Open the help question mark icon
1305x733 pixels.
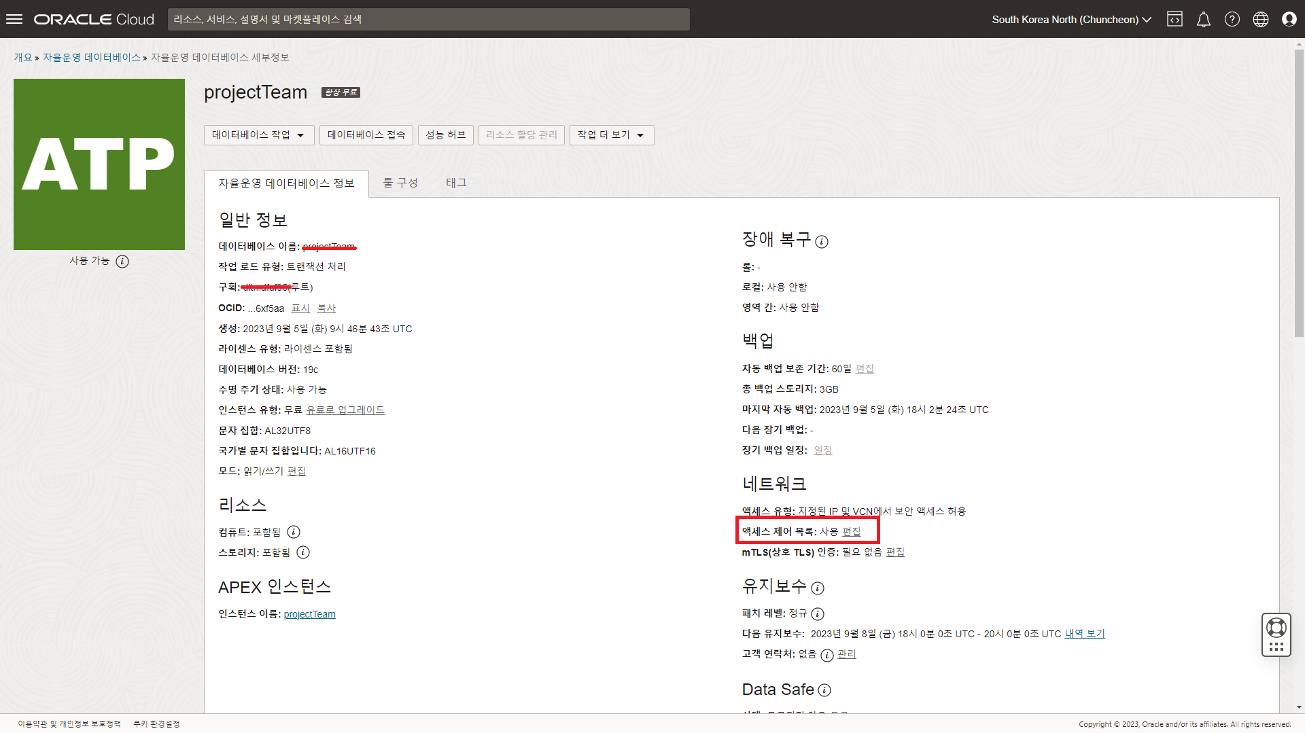(x=1232, y=19)
